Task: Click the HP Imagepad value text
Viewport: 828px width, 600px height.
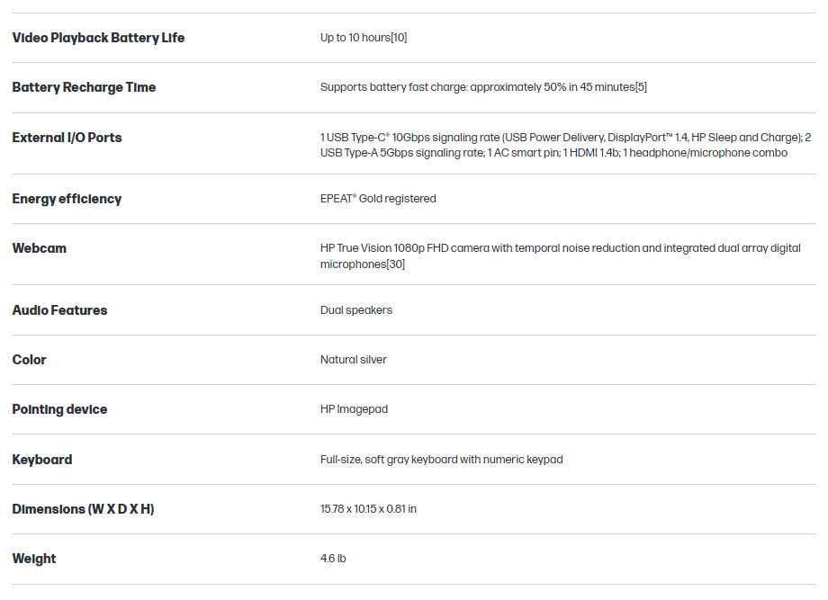Action: tap(354, 409)
